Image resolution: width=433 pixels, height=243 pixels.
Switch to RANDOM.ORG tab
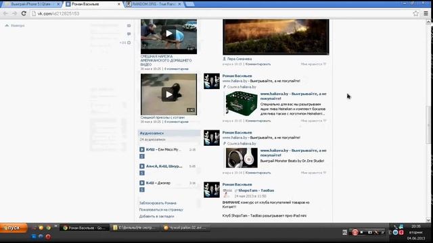pos(155,4)
